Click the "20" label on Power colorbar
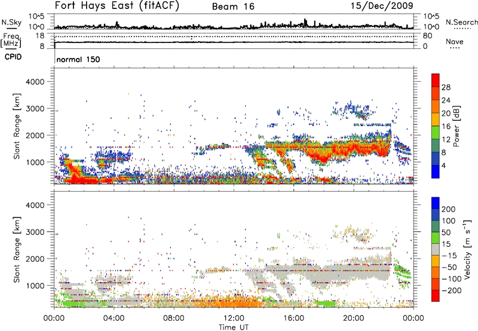The height and width of the screenshot is (331, 478). click(x=446, y=114)
